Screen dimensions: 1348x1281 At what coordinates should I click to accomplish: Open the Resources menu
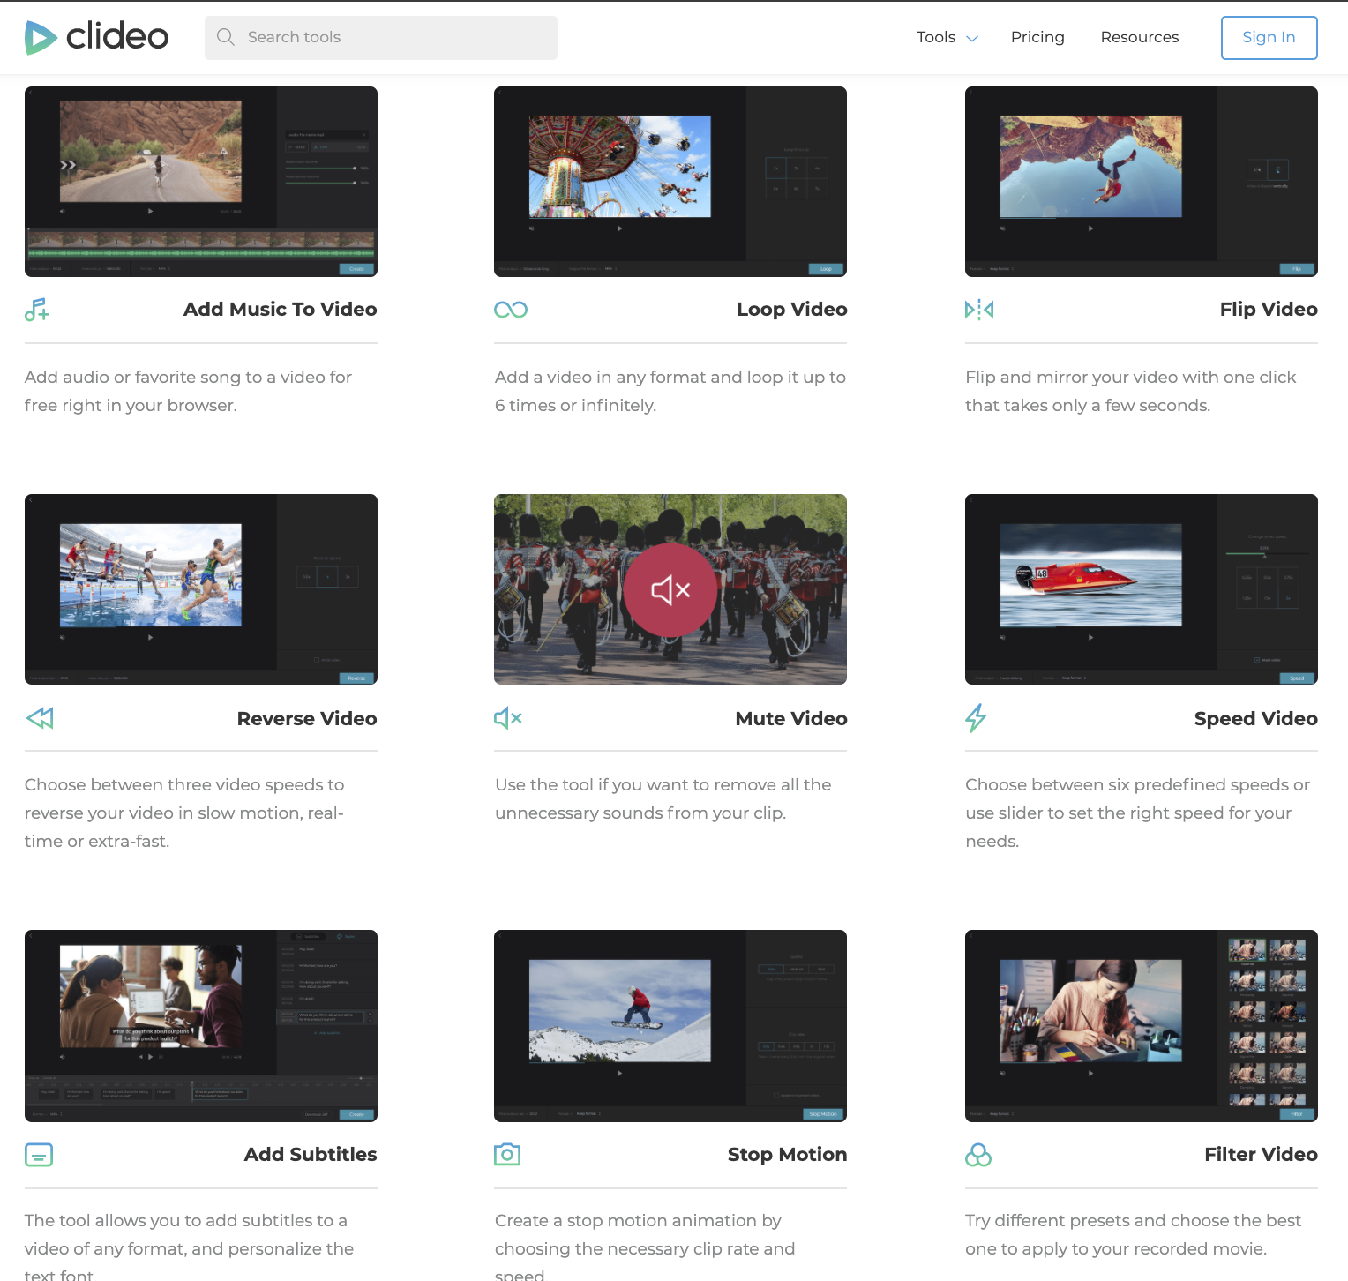coord(1139,37)
